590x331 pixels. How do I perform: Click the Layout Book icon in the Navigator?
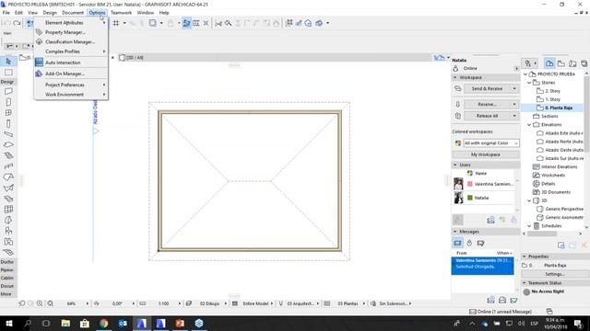point(572,63)
